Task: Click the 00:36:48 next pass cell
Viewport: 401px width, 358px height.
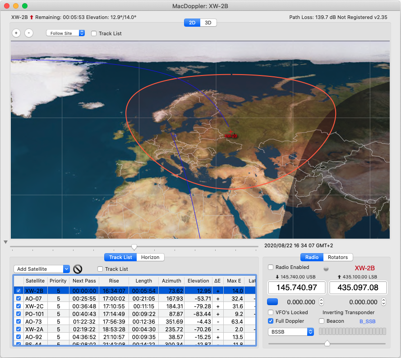Action: [84, 306]
